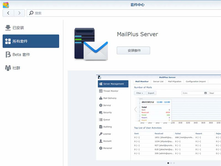
Task: Click the magnifier search icon
Action: pos(31,13)
